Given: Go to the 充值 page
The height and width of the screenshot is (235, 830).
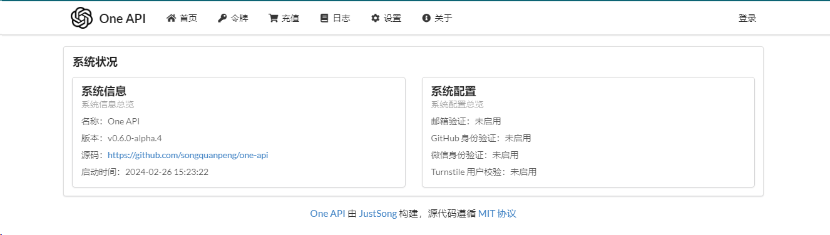Looking at the screenshot, I should [284, 18].
